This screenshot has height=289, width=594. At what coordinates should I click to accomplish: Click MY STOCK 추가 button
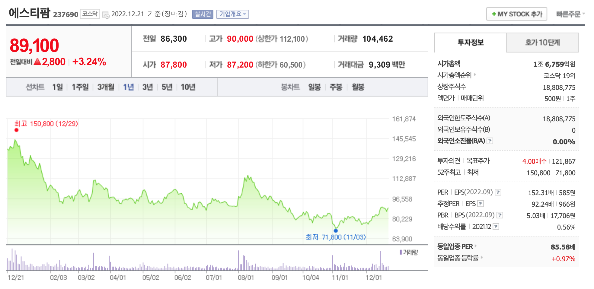pos(517,14)
